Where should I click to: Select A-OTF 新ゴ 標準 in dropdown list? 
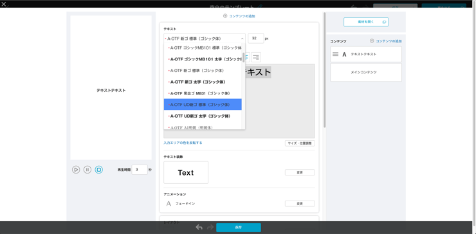click(203, 71)
